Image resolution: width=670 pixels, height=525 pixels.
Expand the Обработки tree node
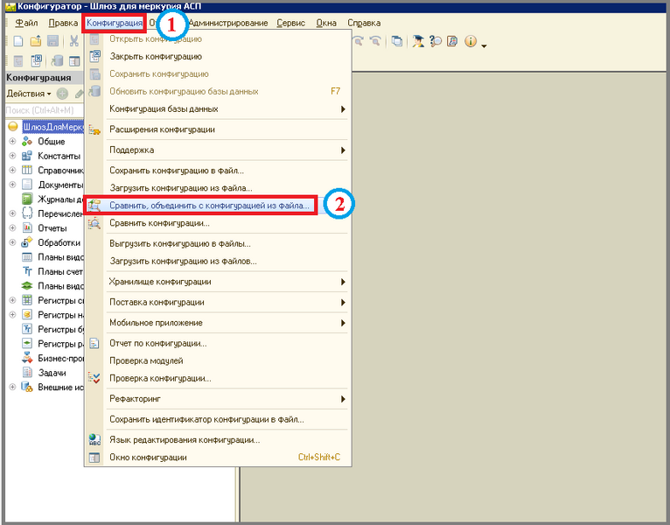(12, 242)
